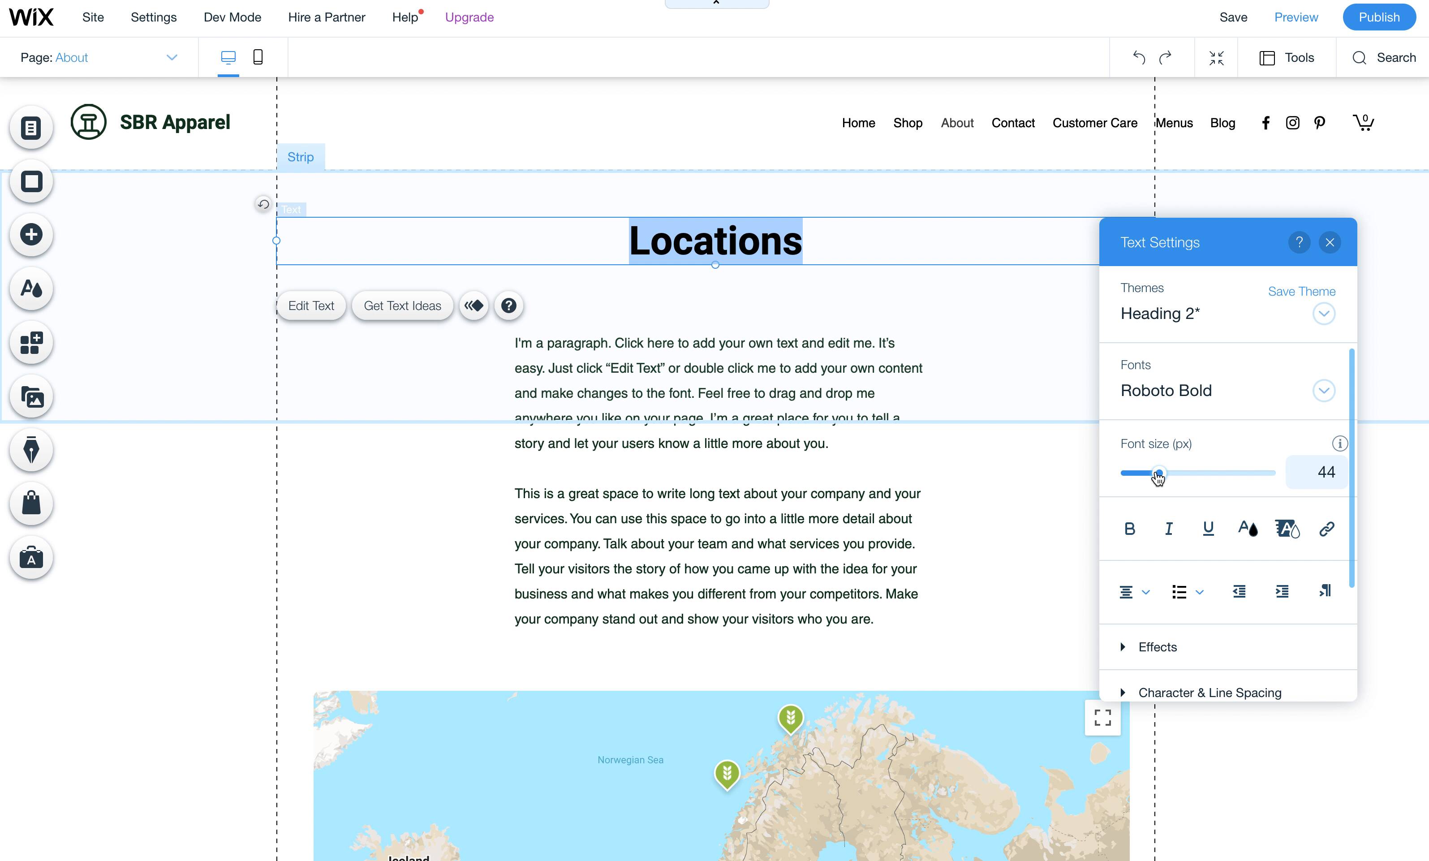Toggle italic formatting
Screen dimensions: 1429x861
pyautogui.click(x=1169, y=529)
